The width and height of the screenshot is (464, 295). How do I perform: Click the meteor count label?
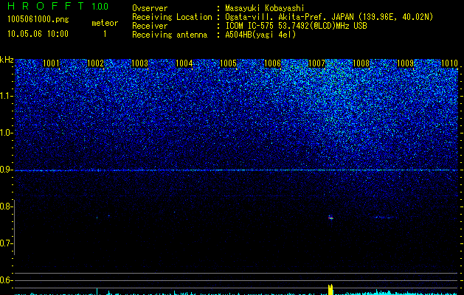(105, 23)
